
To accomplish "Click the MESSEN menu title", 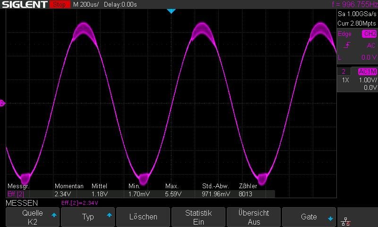I will click(x=22, y=203).
